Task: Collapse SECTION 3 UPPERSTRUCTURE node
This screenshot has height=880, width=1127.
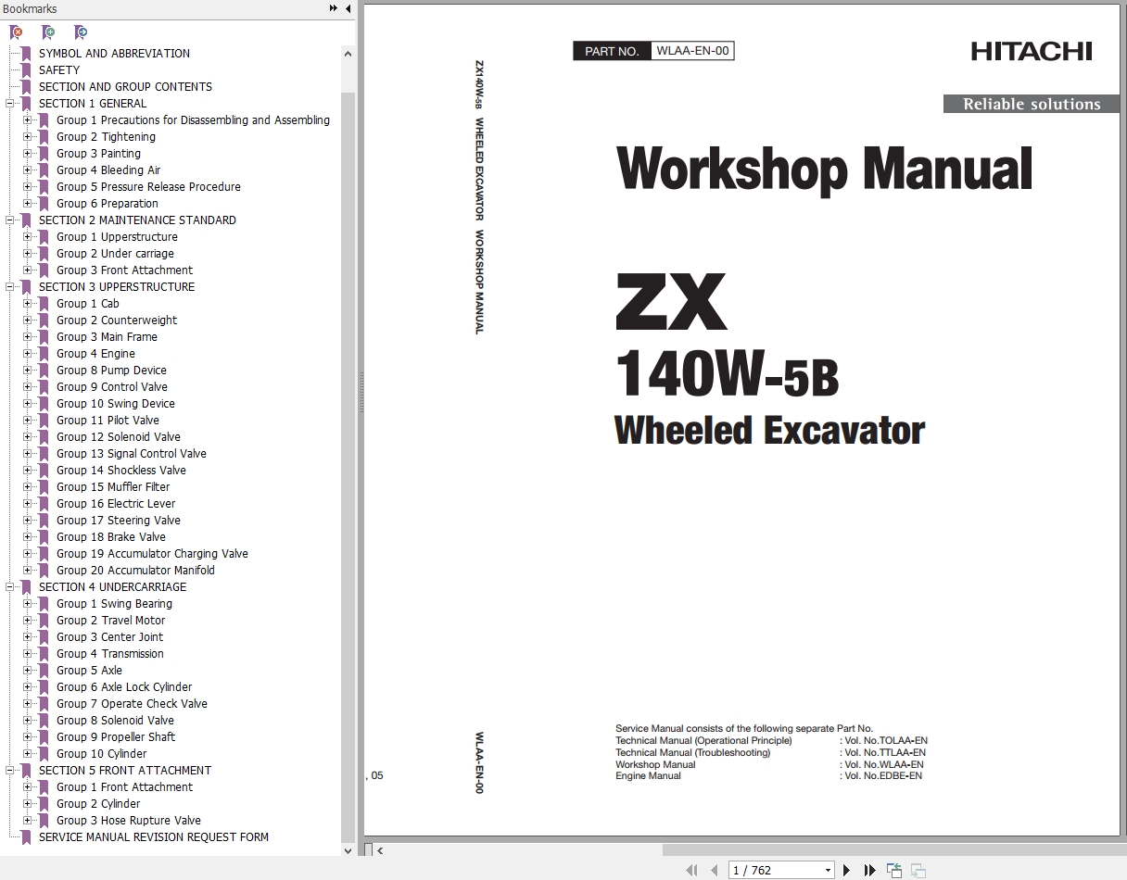Action: [9, 287]
